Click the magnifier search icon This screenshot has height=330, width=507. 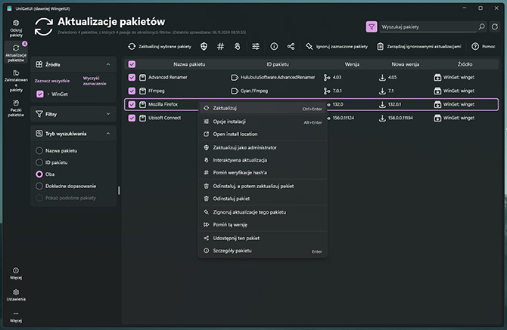point(481,26)
